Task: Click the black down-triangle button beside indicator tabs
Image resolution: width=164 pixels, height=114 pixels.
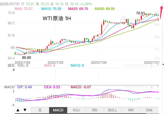Action: [x=25, y=110]
